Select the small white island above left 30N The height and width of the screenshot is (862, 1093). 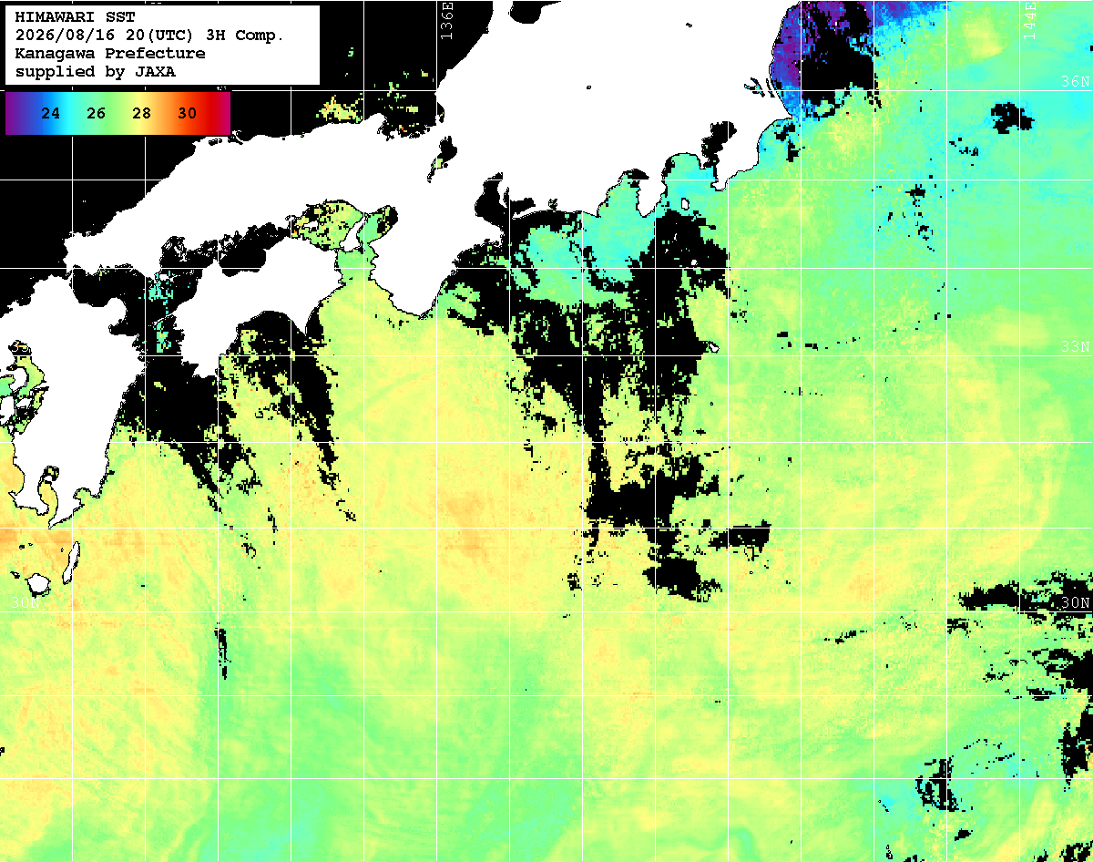tap(38, 584)
